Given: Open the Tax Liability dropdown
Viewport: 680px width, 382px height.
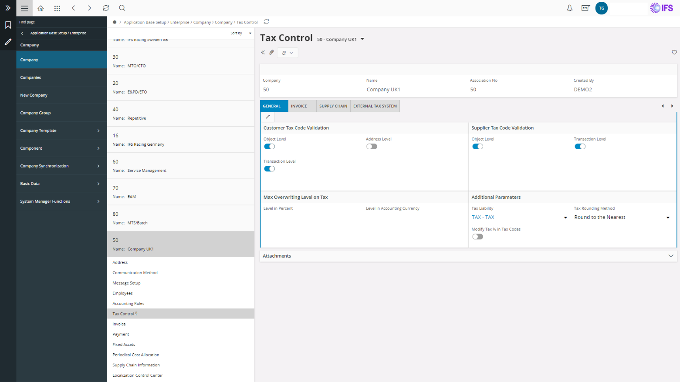Looking at the screenshot, I should pyautogui.click(x=565, y=217).
